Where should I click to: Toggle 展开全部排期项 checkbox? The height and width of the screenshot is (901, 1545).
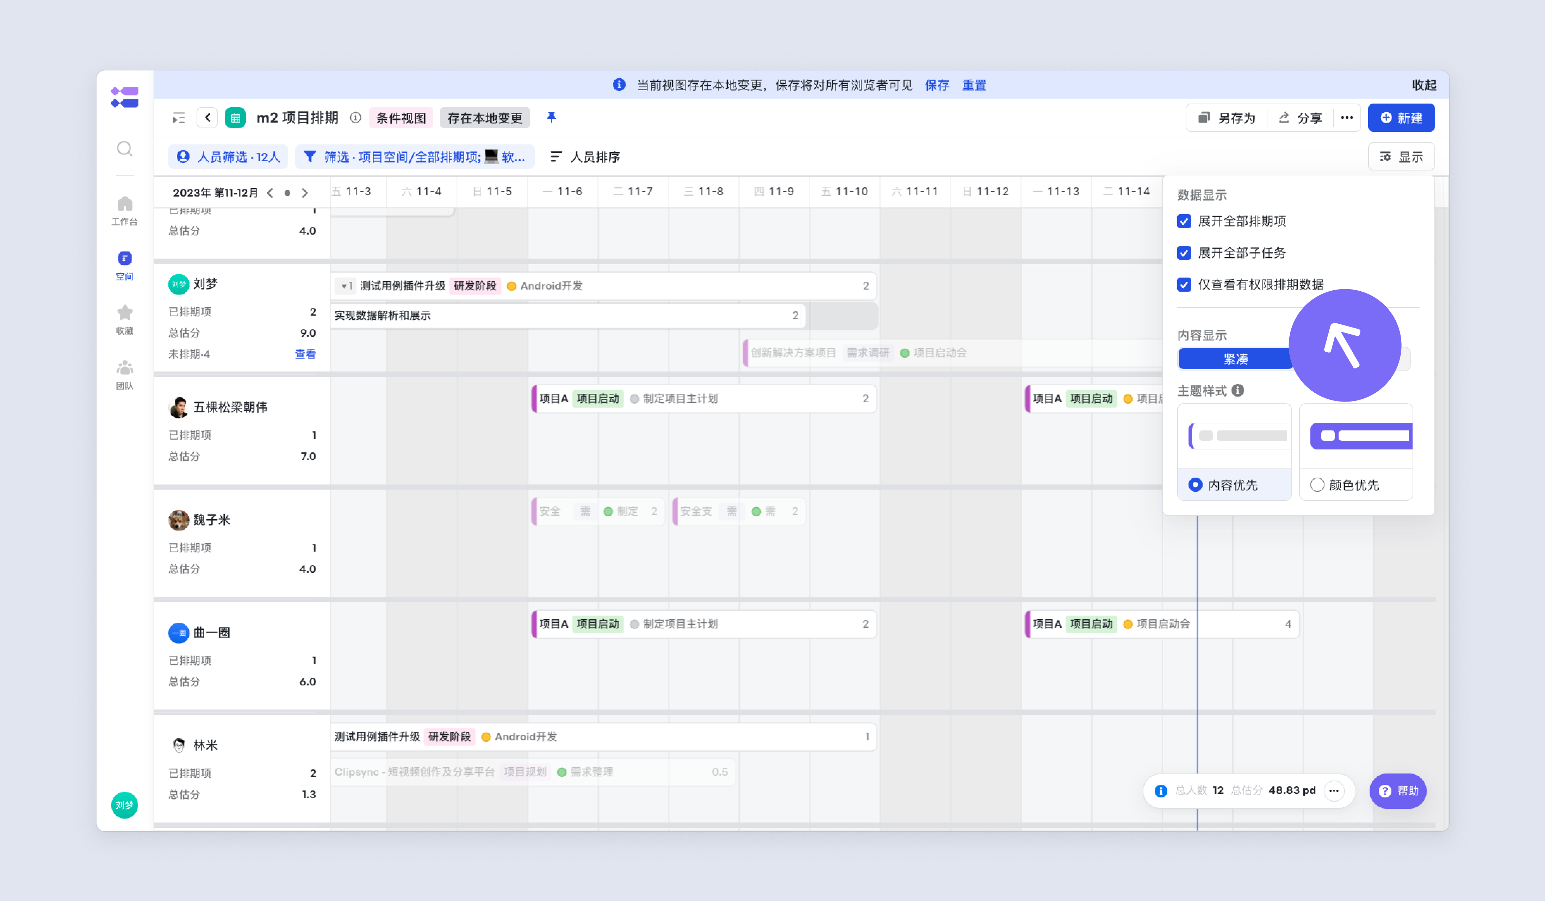(x=1184, y=220)
